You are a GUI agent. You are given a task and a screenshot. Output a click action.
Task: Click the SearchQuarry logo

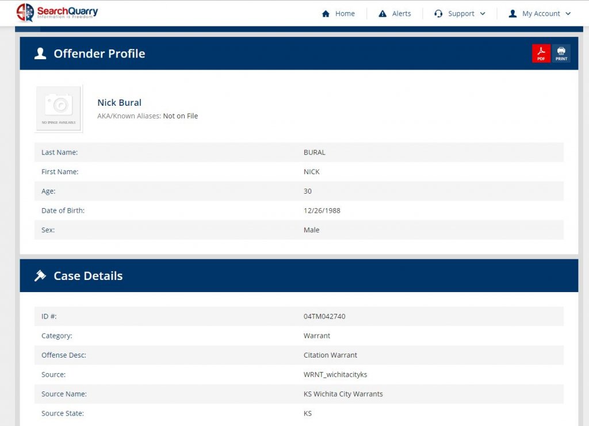[57, 13]
